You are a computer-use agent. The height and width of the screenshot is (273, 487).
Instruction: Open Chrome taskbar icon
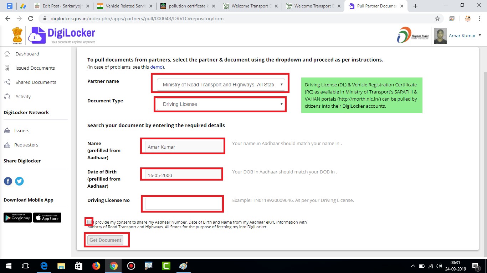[114, 266]
